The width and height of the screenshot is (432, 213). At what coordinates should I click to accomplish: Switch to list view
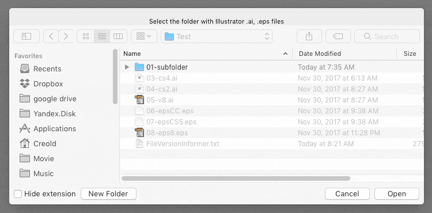102,36
